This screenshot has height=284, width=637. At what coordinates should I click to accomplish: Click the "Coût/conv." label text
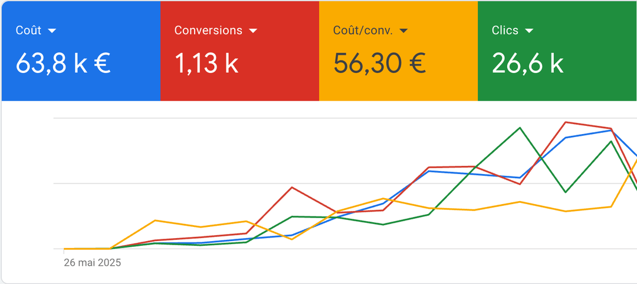click(362, 31)
